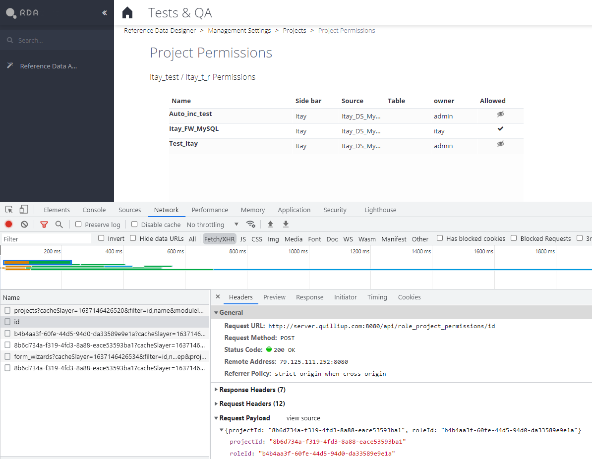Viewport: 592px width, 459px height.
Task: Enable Preserve log checkbox
Action: (78, 224)
